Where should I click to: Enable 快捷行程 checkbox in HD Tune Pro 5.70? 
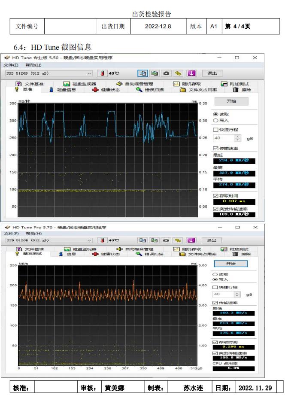[215, 287]
